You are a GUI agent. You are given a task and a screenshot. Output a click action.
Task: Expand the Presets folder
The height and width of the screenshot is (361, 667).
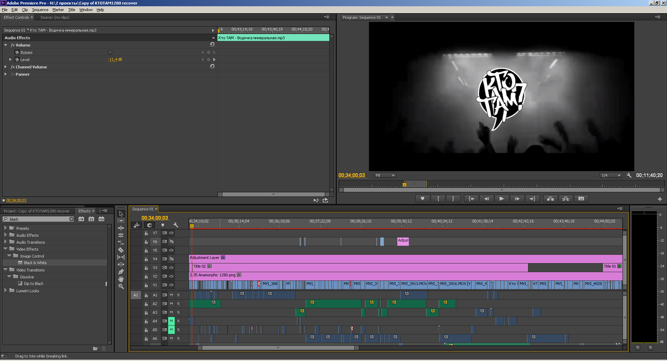click(x=6, y=228)
